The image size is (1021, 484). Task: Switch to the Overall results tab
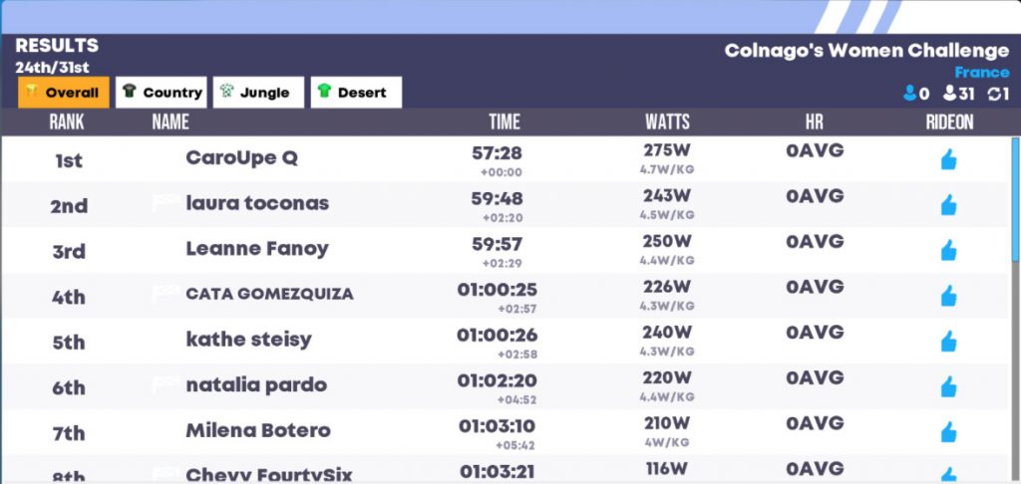click(x=64, y=93)
